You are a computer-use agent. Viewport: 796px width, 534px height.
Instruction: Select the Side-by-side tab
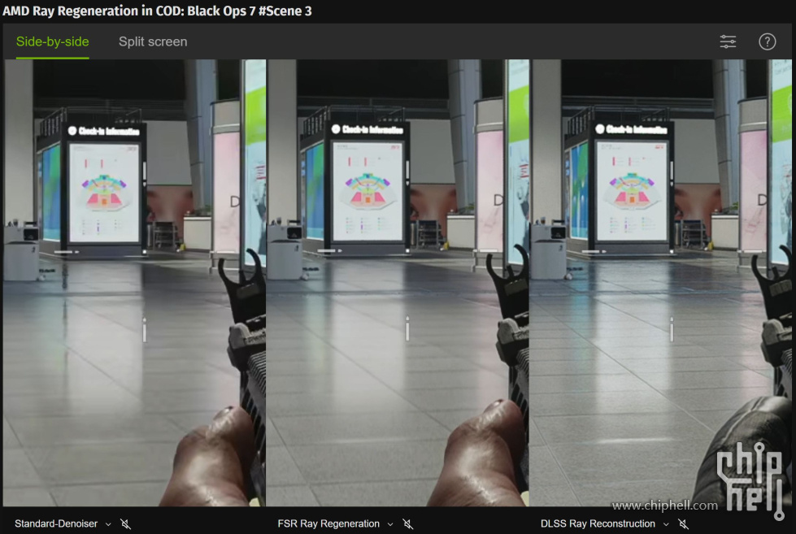point(52,41)
